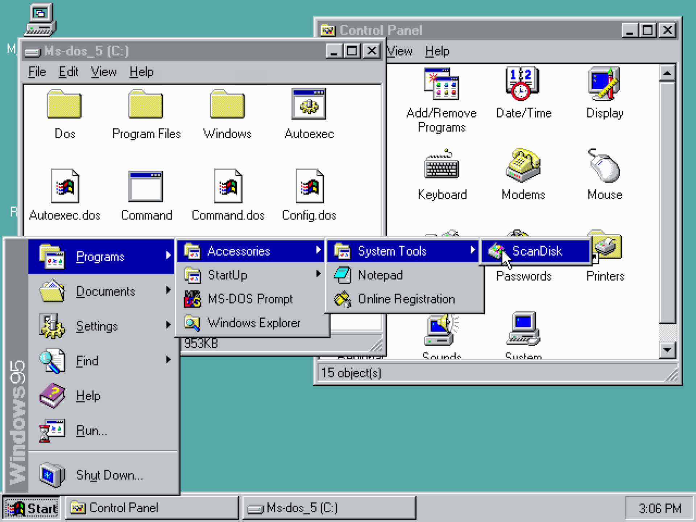Launch Notepad from Accessories menu
The height and width of the screenshot is (522, 696).
pyautogui.click(x=405, y=275)
